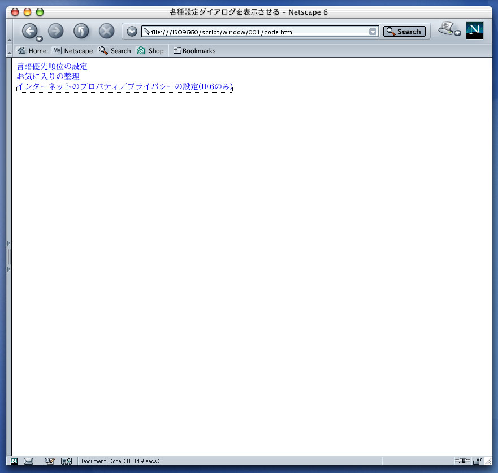
Task: Open Address Book from the status bar
Action: pos(66,461)
